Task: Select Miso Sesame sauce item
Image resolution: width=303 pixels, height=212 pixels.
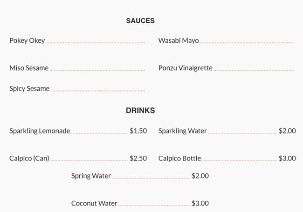Action: pos(29,68)
